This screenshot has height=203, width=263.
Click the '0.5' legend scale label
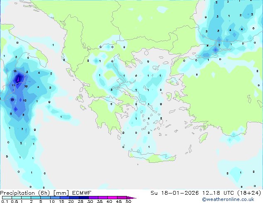point(15,201)
